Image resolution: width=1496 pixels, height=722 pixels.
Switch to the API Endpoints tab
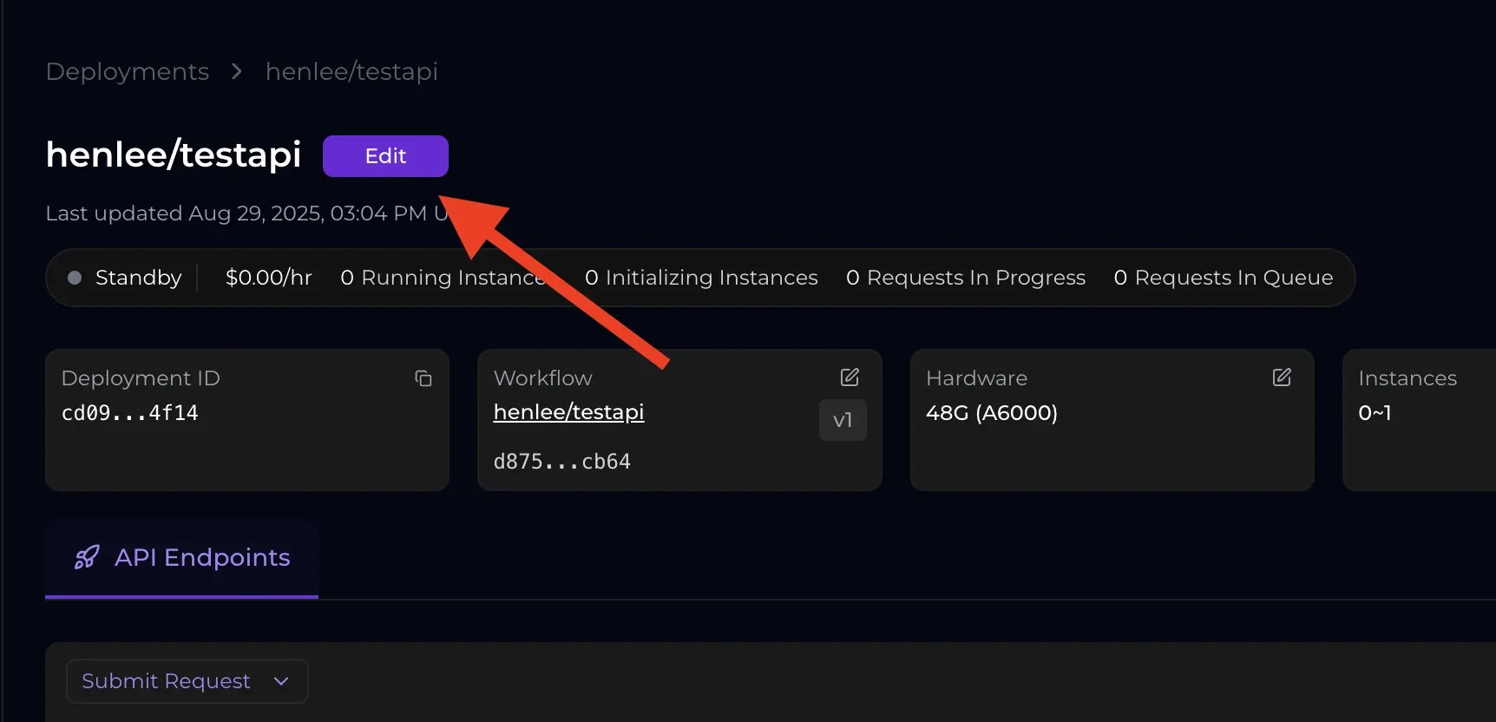coord(182,558)
